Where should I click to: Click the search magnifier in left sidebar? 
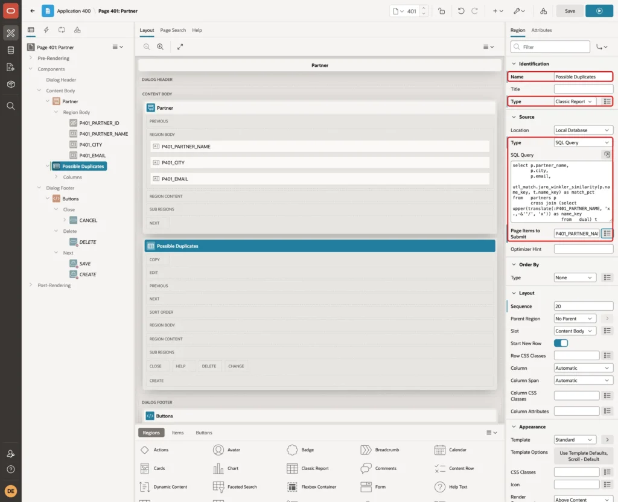click(x=11, y=106)
